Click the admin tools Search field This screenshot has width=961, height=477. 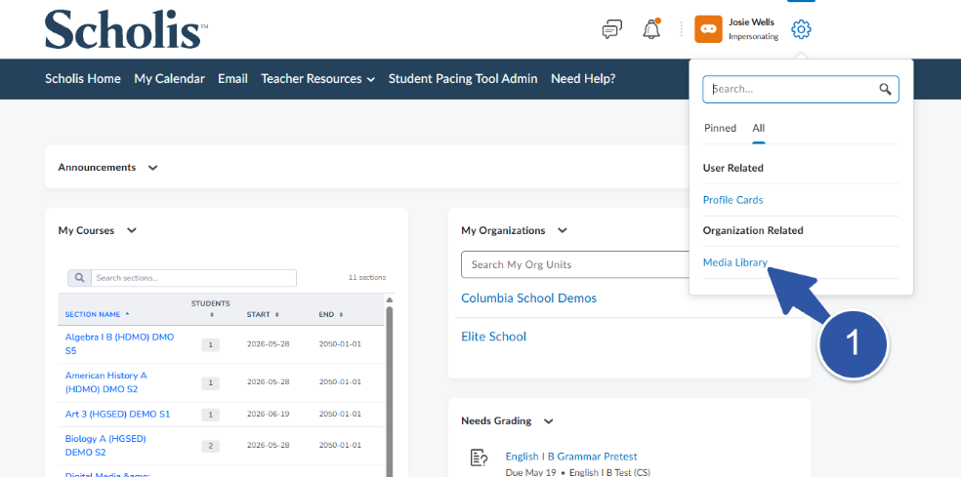[801, 90]
